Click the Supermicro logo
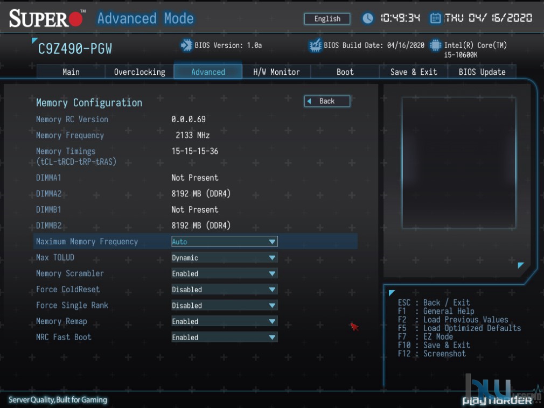Screen dimensions: 544x408 47,18
